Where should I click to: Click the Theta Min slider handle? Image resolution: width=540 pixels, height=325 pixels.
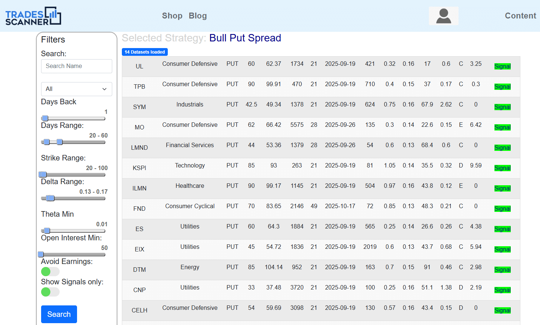pos(47,231)
